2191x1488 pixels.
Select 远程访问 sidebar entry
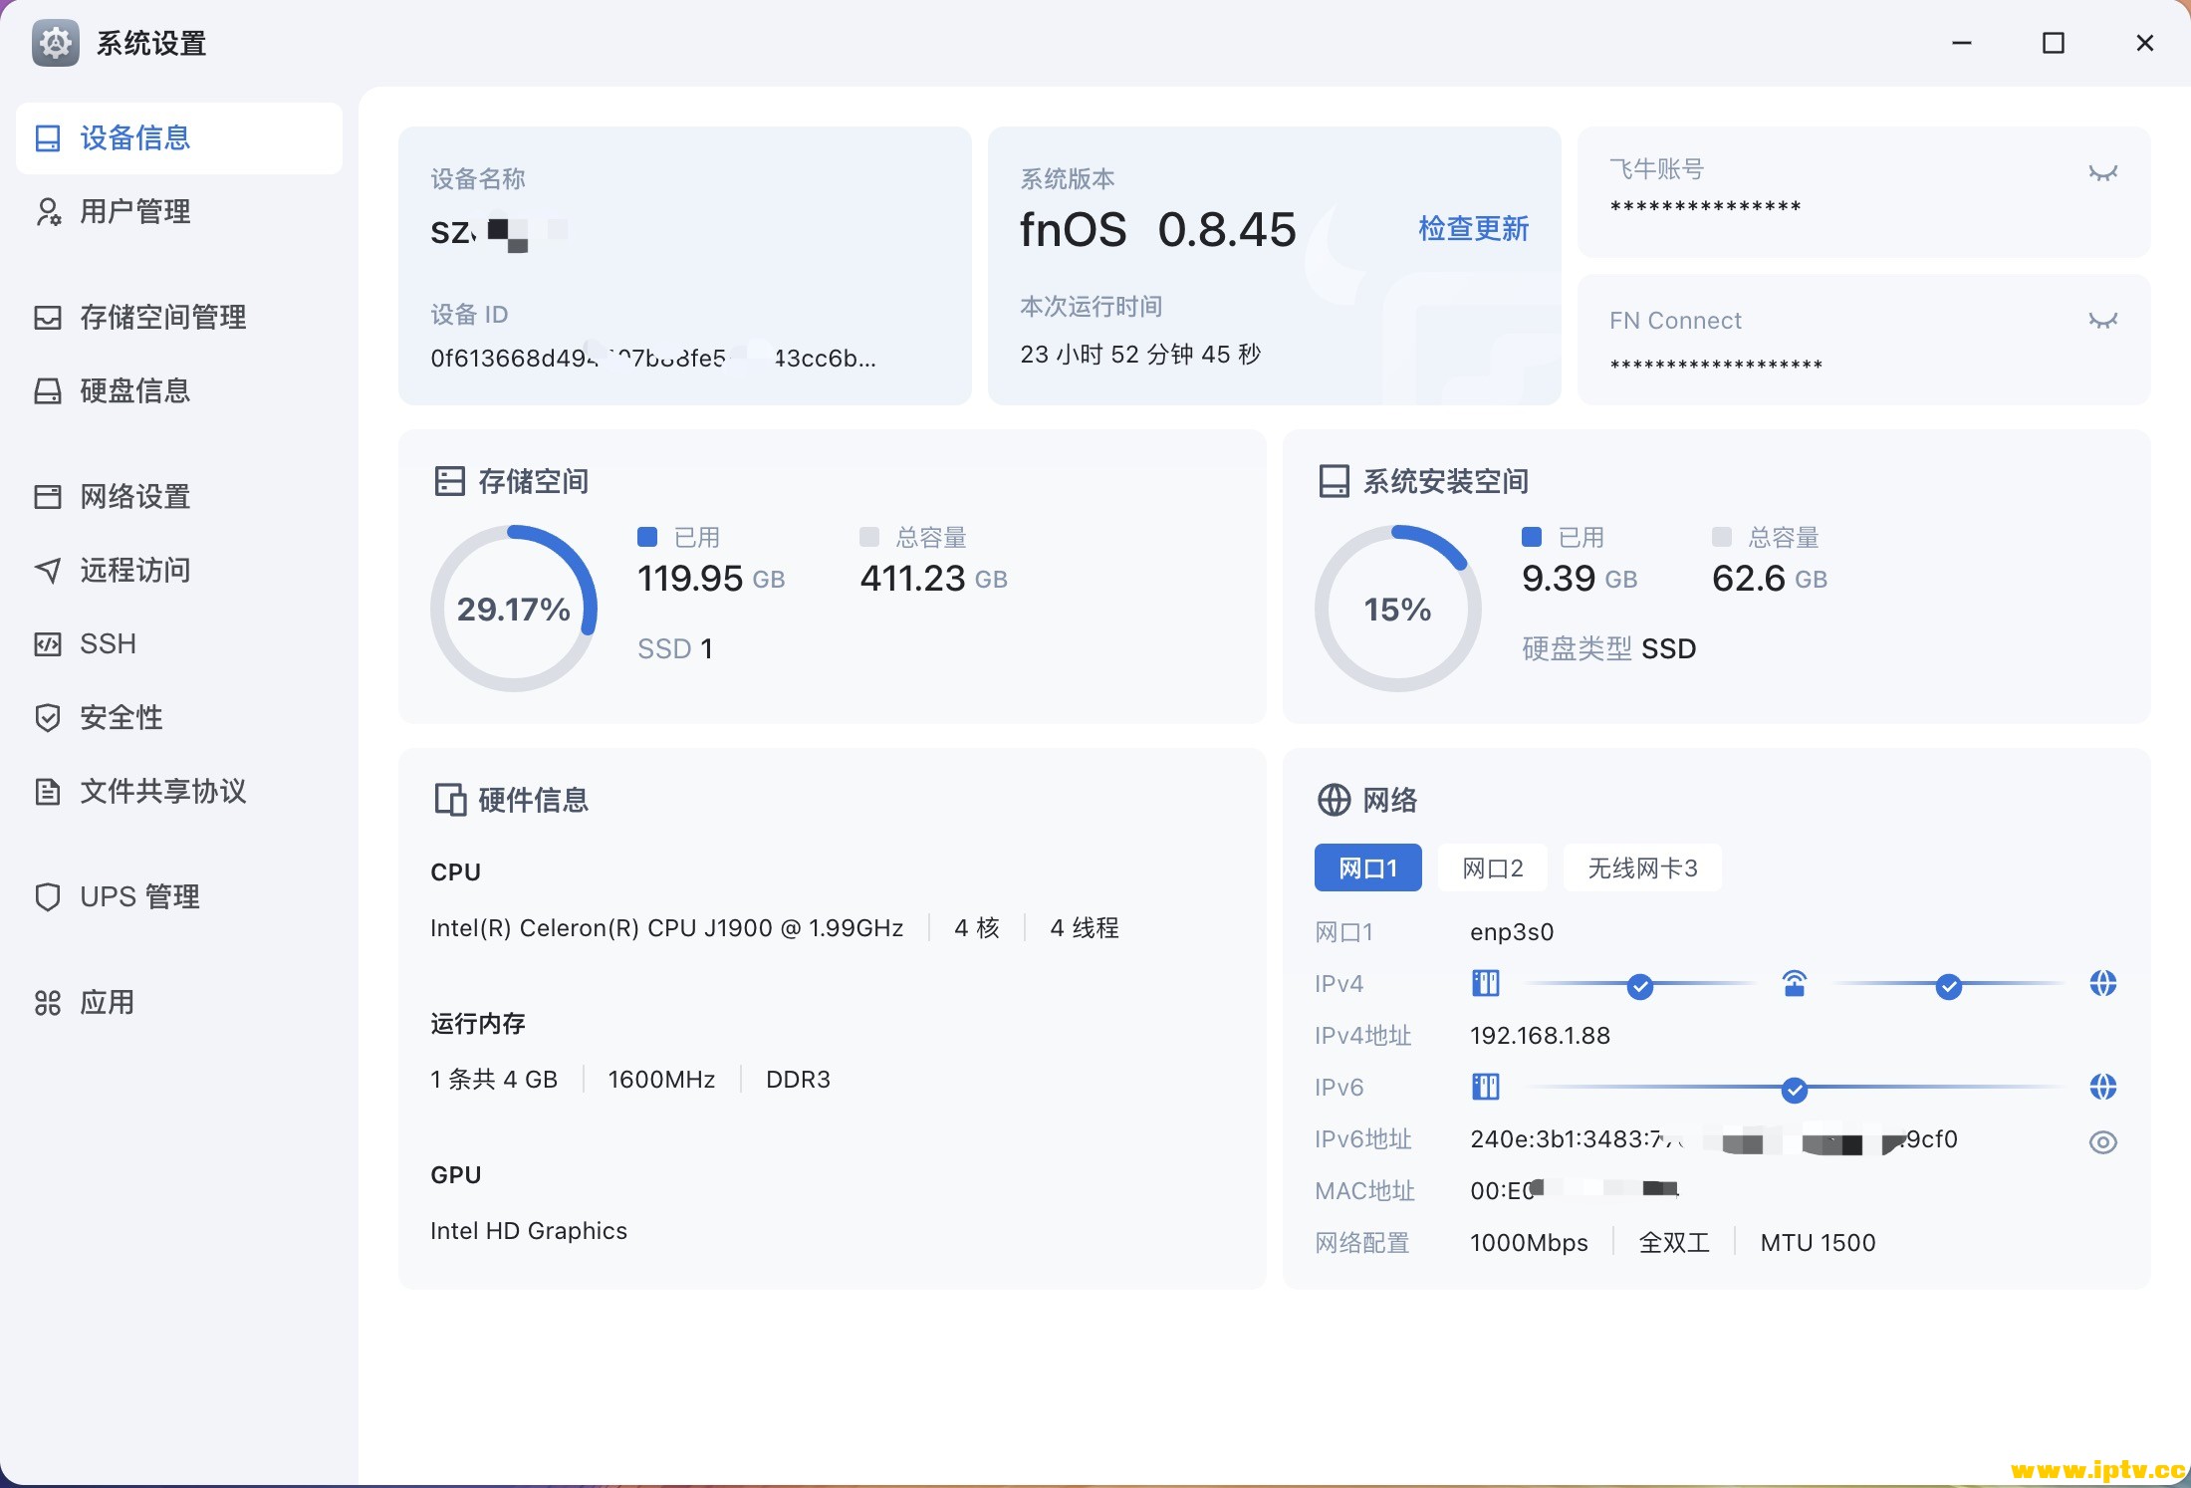pyautogui.click(x=179, y=571)
